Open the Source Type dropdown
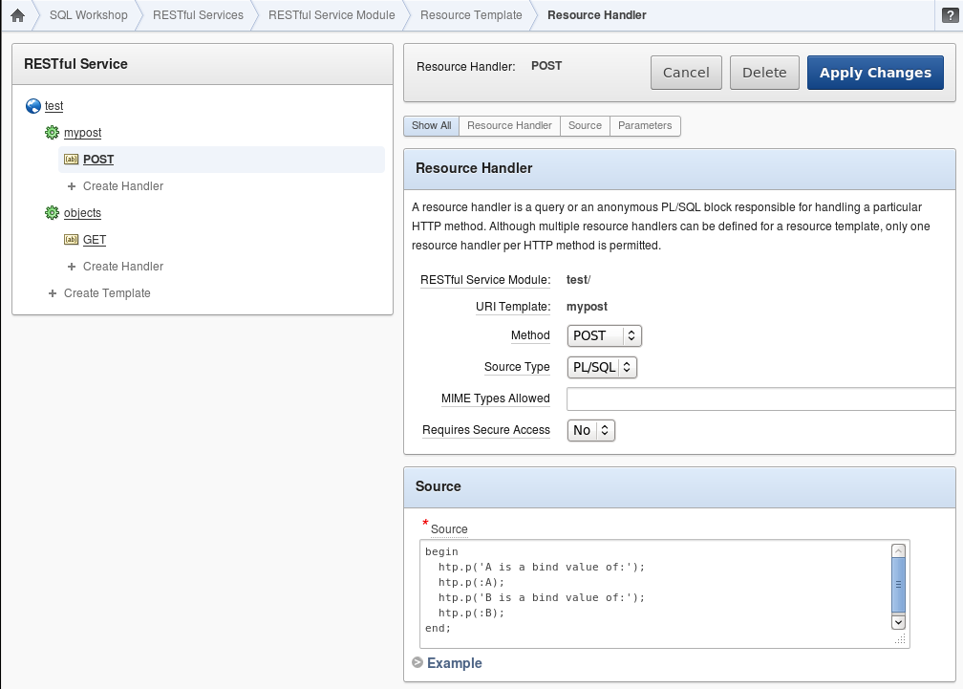The height and width of the screenshot is (689, 963). (602, 367)
